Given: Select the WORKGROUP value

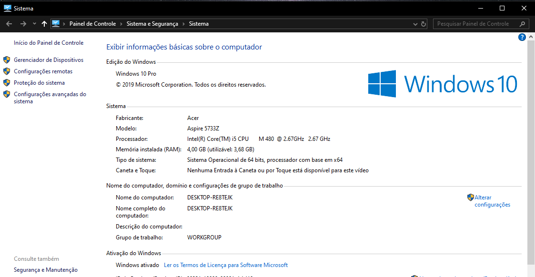Looking at the screenshot, I should [204, 237].
